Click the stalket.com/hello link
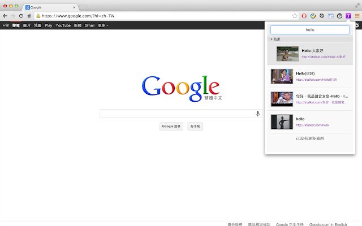The height and width of the screenshot is (226, 362). point(312,125)
